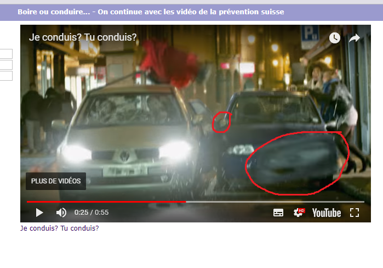Image resolution: width=383 pixels, height=268 pixels.
Task: Focus the bottom input box on the left
Action: [x=6, y=76]
